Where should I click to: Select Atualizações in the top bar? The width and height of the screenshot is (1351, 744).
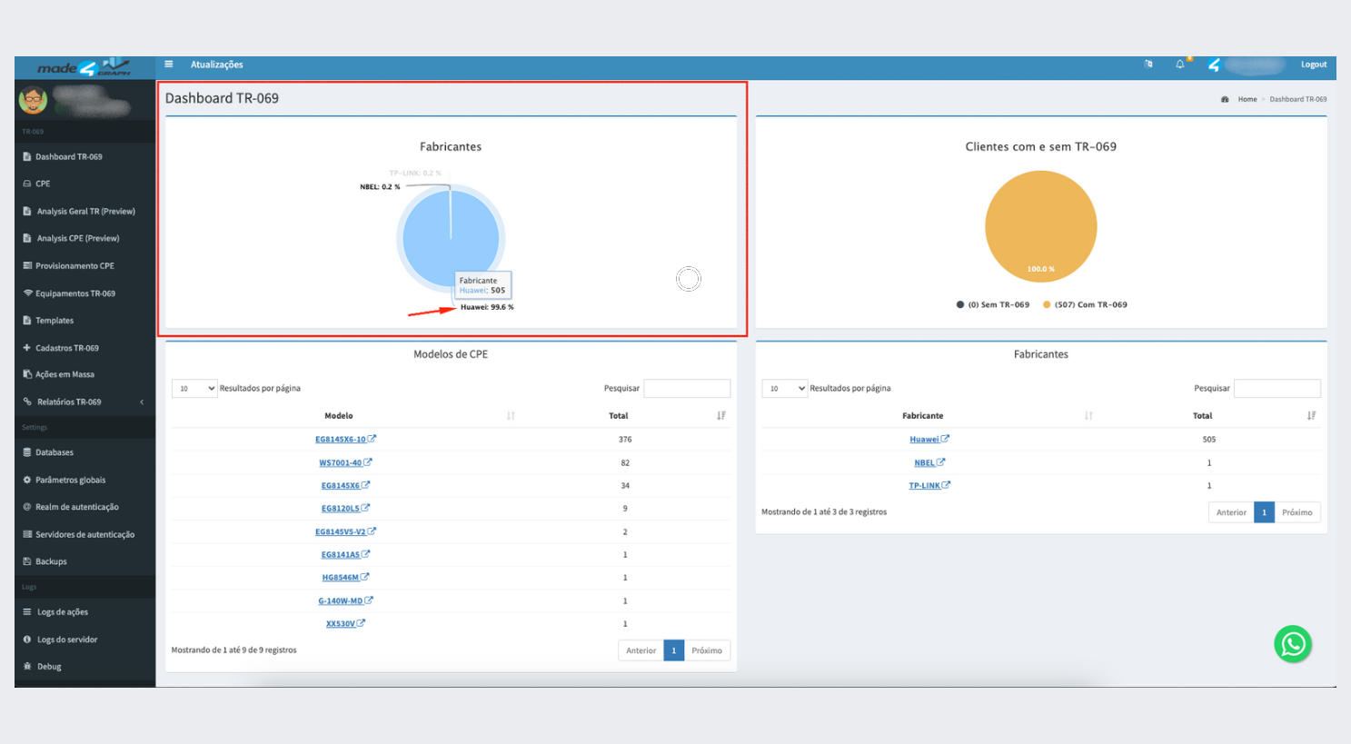(x=216, y=64)
